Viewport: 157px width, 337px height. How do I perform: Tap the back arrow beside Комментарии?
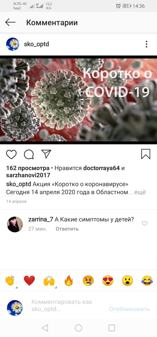tap(10, 22)
